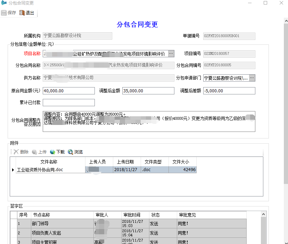The image size is (288, 244).
Task: Click the 调整后金额 field showing 35,000.00
Action: pyautogui.click(x=148, y=91)
